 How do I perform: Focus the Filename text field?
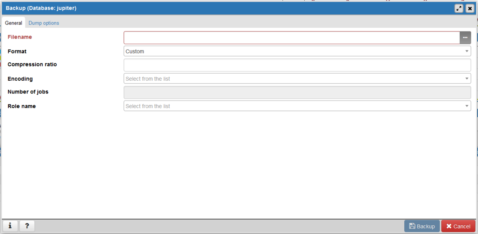(292, 37)
